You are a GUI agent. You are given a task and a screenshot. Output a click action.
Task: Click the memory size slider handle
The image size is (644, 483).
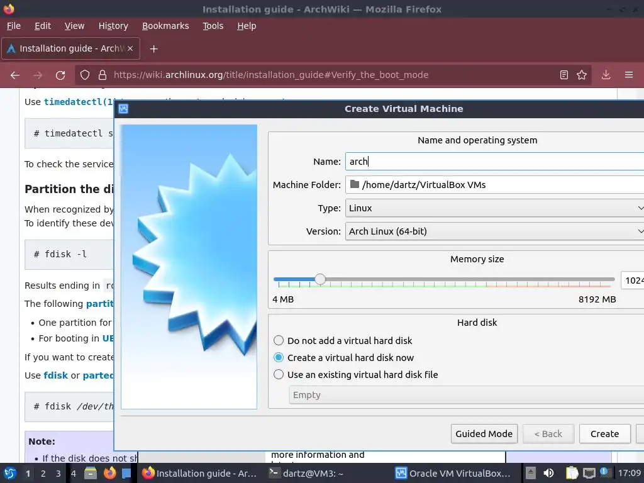tap(320, 279)
